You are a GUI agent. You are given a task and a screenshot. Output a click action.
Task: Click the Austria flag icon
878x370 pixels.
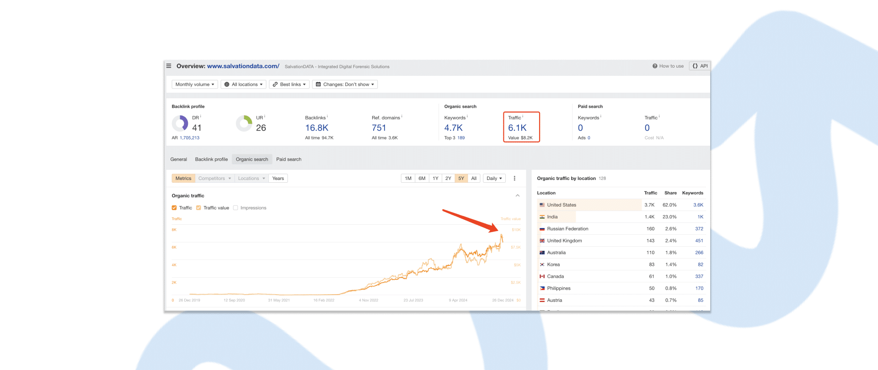tap(542, 300)
